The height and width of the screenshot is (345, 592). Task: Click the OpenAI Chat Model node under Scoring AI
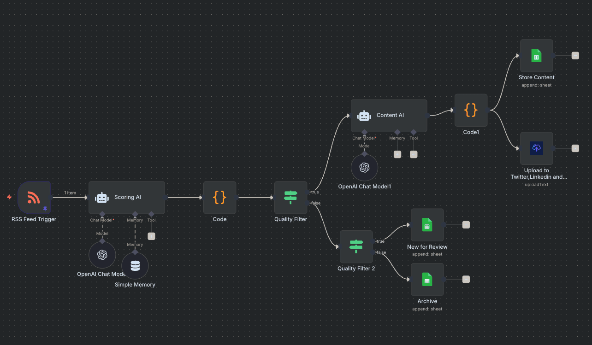point(102,255)
